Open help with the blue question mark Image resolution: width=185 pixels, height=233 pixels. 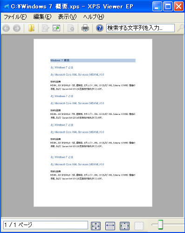tap(100, 28)
